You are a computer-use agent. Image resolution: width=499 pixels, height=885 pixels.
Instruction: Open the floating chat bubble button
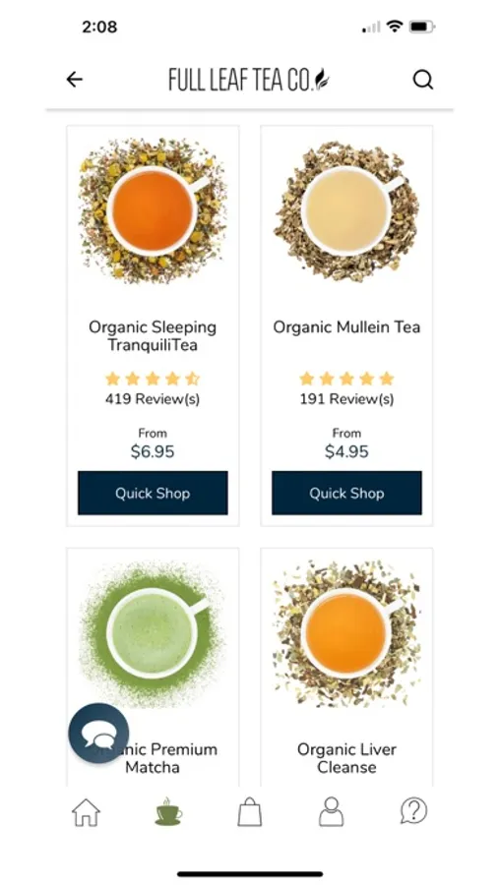[x=98, y=734]
